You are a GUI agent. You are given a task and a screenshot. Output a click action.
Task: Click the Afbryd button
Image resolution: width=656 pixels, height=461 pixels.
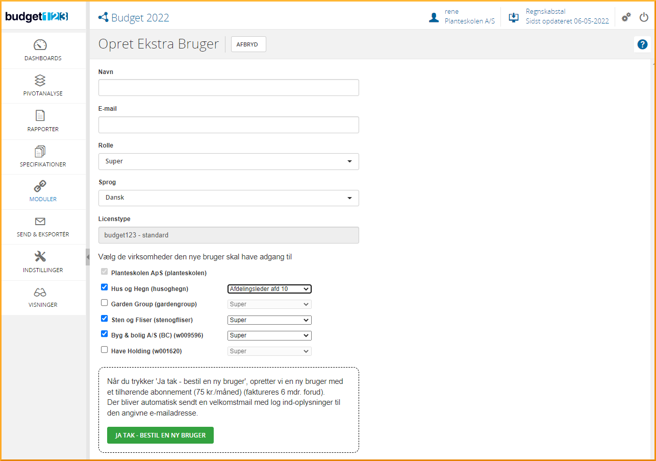pos(248,44)
